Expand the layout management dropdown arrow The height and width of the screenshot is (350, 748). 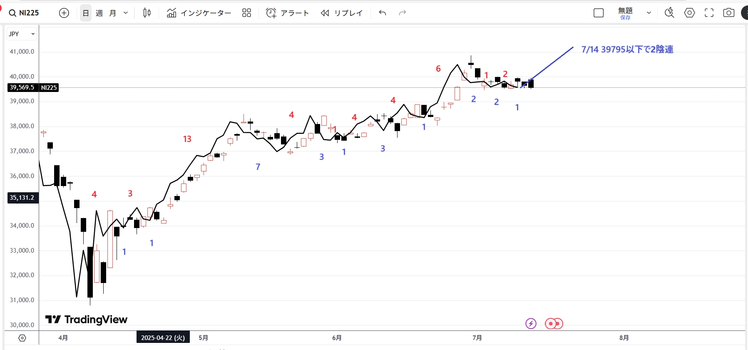(x=649, y=13)
